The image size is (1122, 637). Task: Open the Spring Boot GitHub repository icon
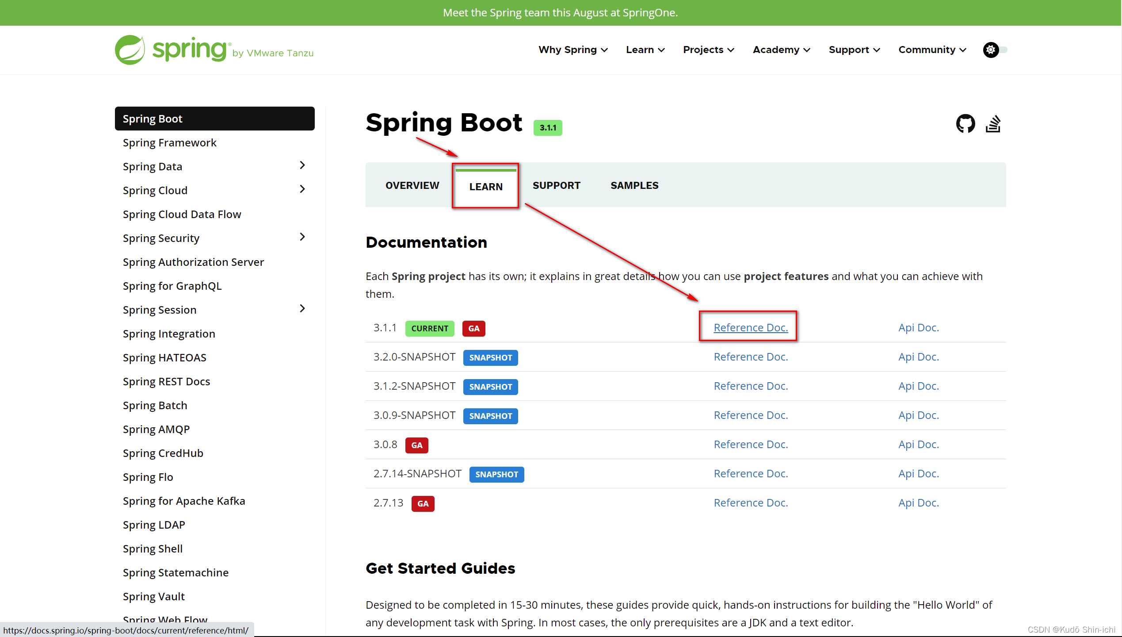965,123
